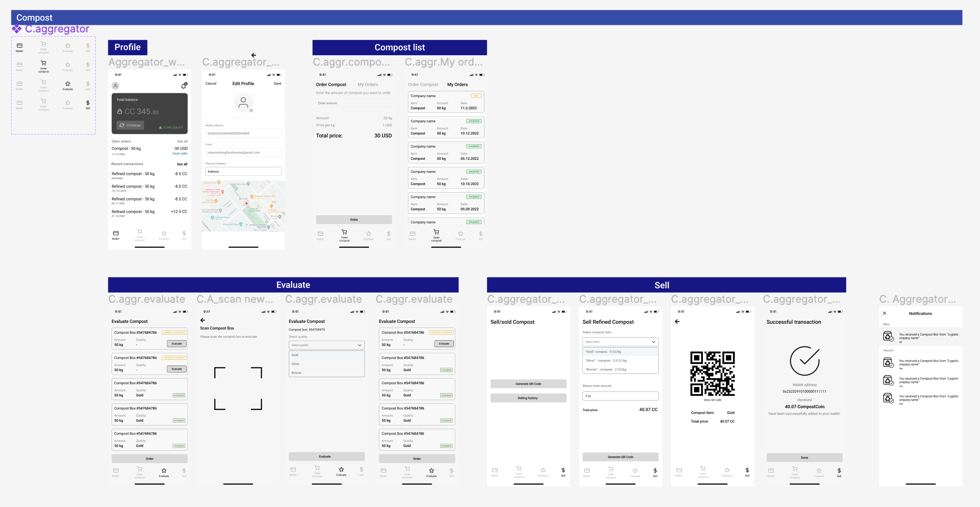Expand the Select item compost dropdown
The image size is (980, 507).
620,342
